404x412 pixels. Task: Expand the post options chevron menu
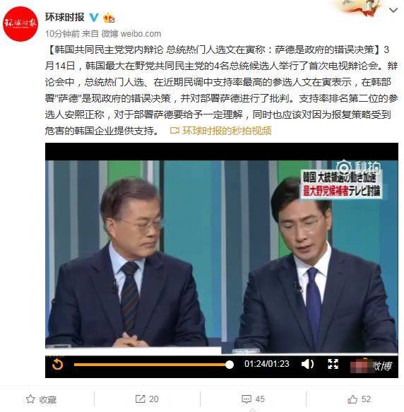tap(393, 11)
